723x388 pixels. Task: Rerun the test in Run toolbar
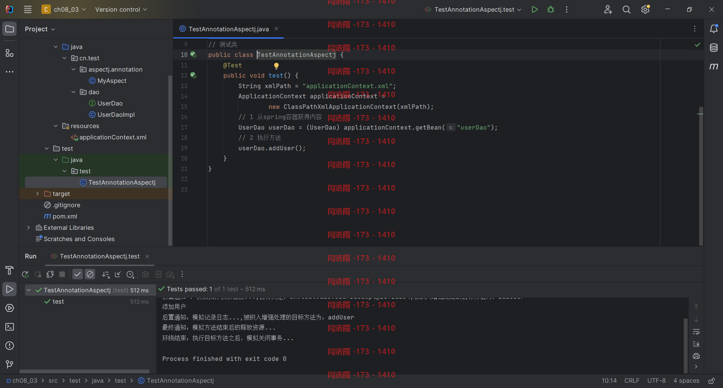(x=25, y=275)
